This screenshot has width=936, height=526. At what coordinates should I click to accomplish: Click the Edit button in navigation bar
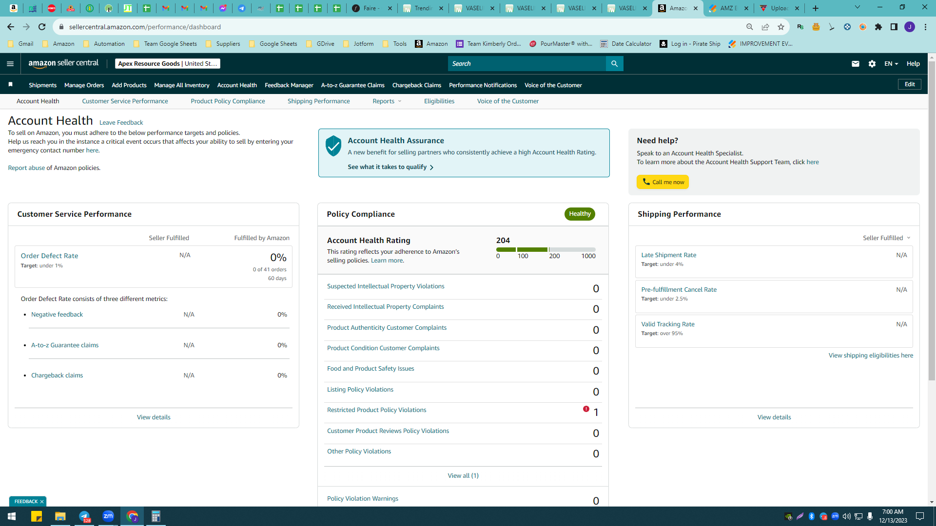(910, 84)
